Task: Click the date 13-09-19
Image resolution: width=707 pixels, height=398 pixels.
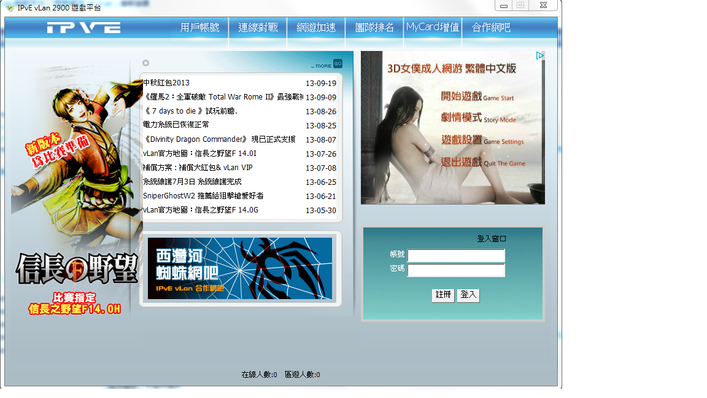Action: point(321,84)
